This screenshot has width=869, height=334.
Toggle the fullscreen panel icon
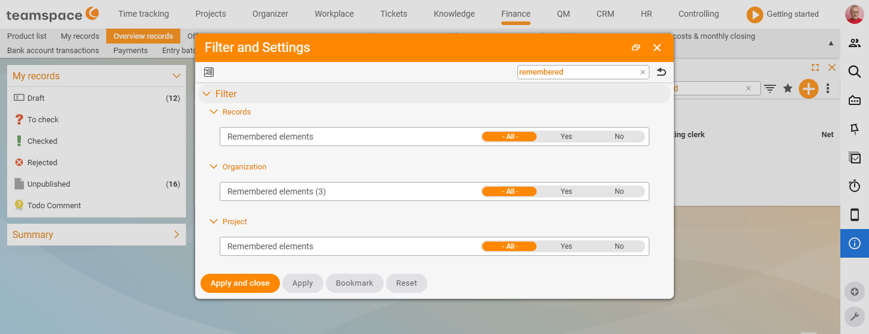tap(815, 67)
